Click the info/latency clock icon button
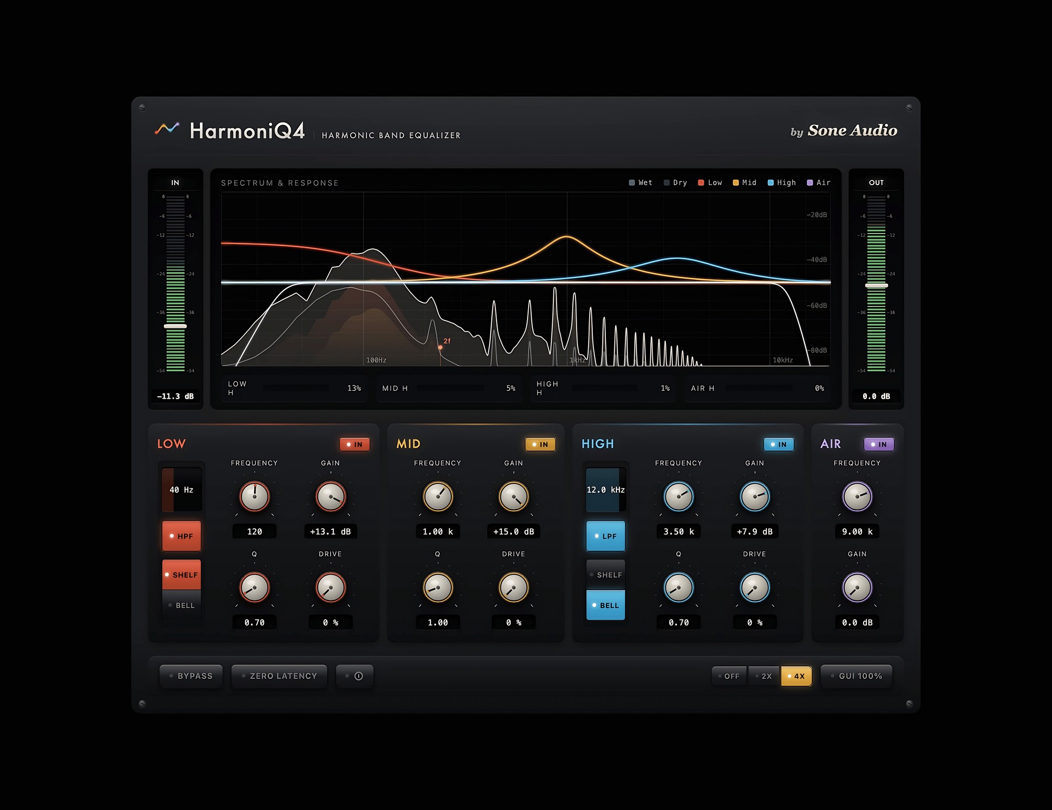Screen dimensions: 1052x810 (x=355, y=676)
